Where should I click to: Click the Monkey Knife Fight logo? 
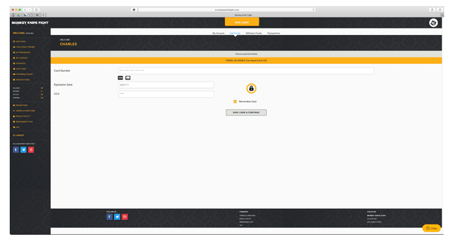[30, 23]
